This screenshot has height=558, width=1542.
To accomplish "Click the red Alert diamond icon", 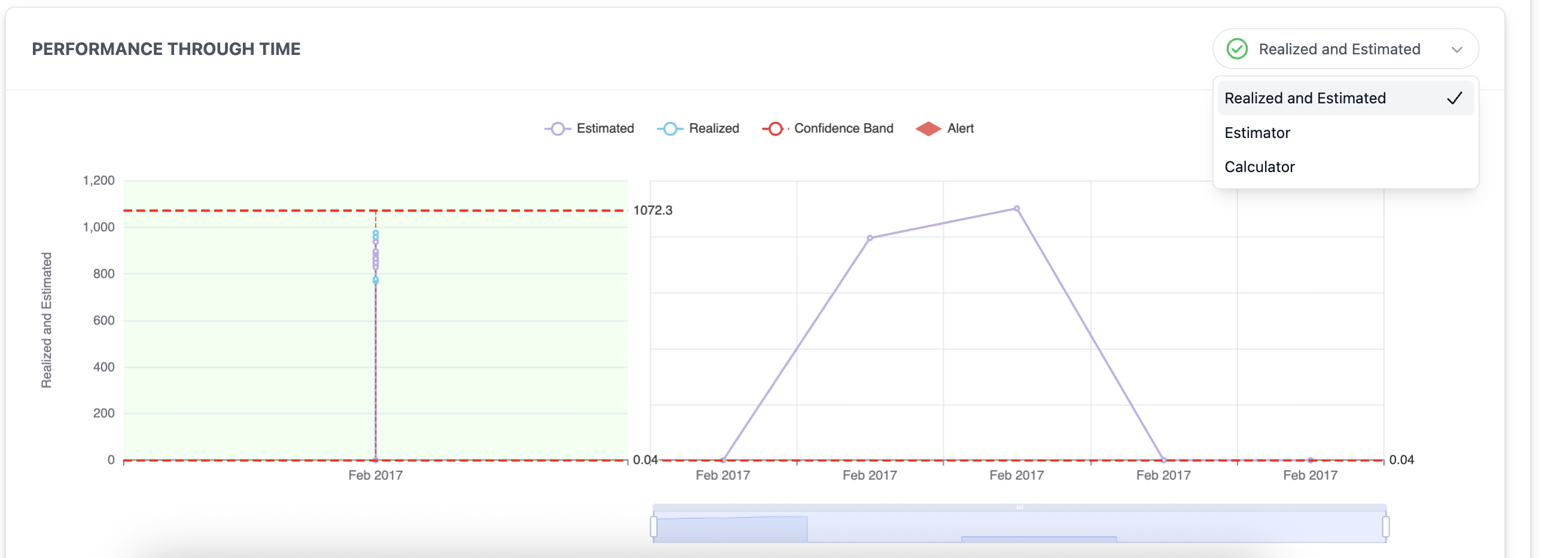I will 928,128.
